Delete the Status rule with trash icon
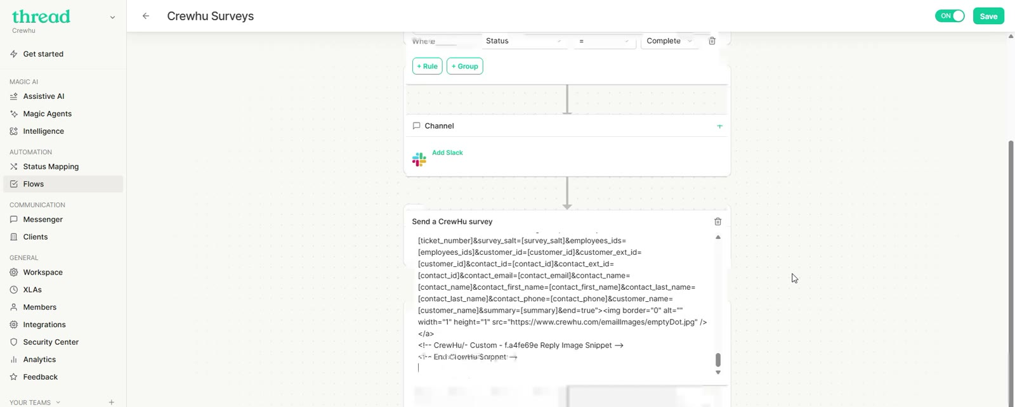Viewport: 1015px width, 407px height. 712,41
